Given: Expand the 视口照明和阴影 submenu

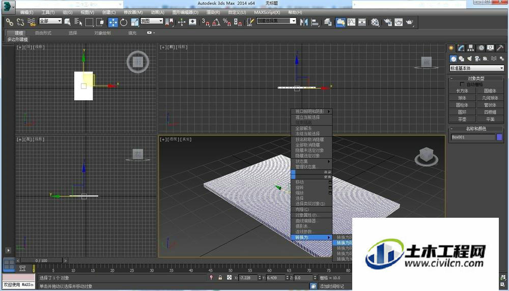Looking at the screenshot, I should (312, 111).
